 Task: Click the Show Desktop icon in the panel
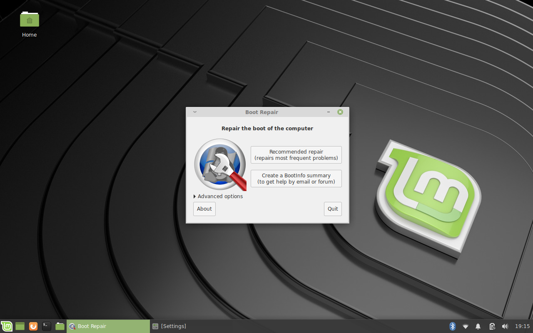20,326
